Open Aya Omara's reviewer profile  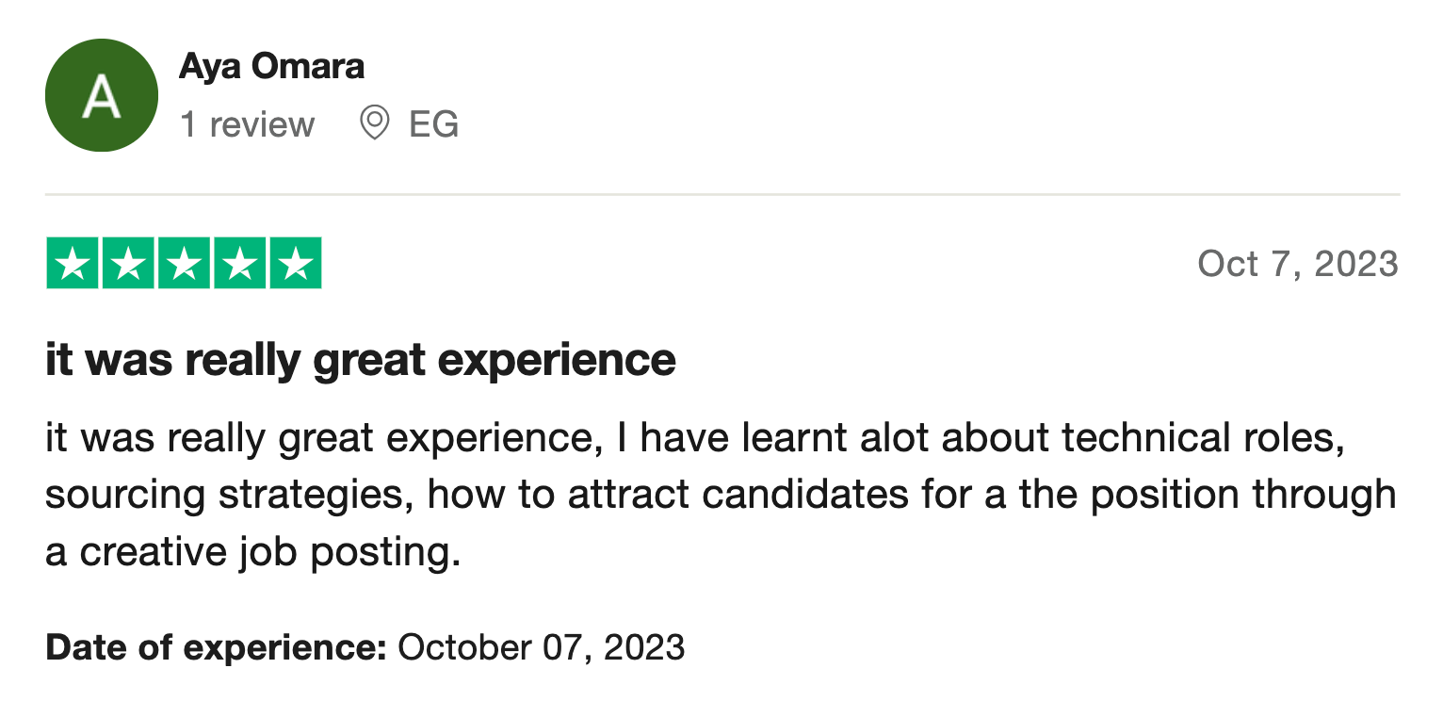271,67
